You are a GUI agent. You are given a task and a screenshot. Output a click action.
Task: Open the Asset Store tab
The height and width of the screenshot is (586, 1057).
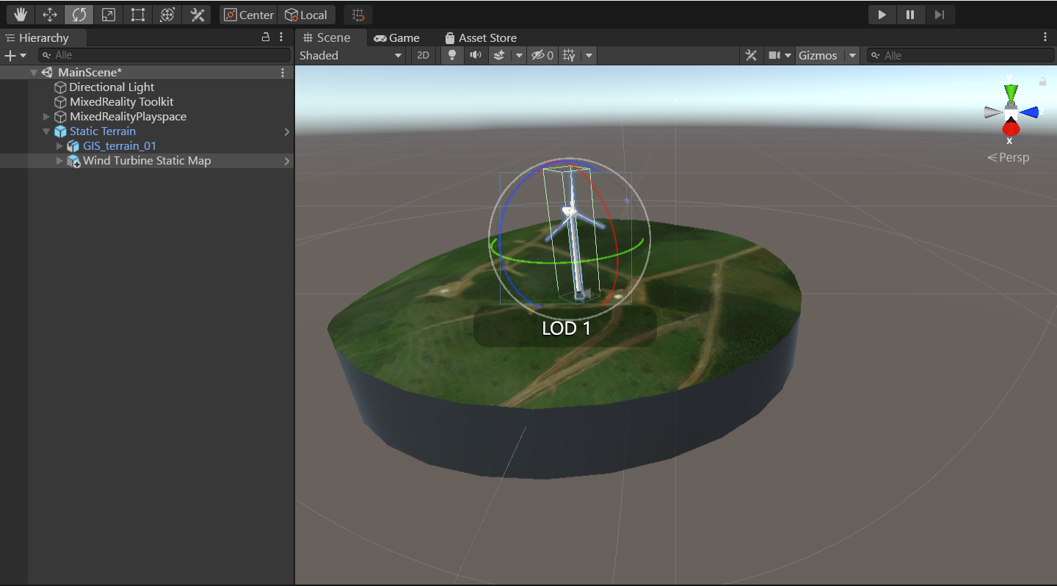(481, 37)
